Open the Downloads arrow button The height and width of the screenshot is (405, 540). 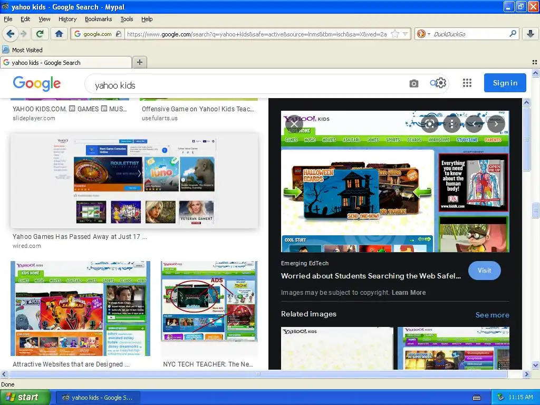click(x=531, y=34)
